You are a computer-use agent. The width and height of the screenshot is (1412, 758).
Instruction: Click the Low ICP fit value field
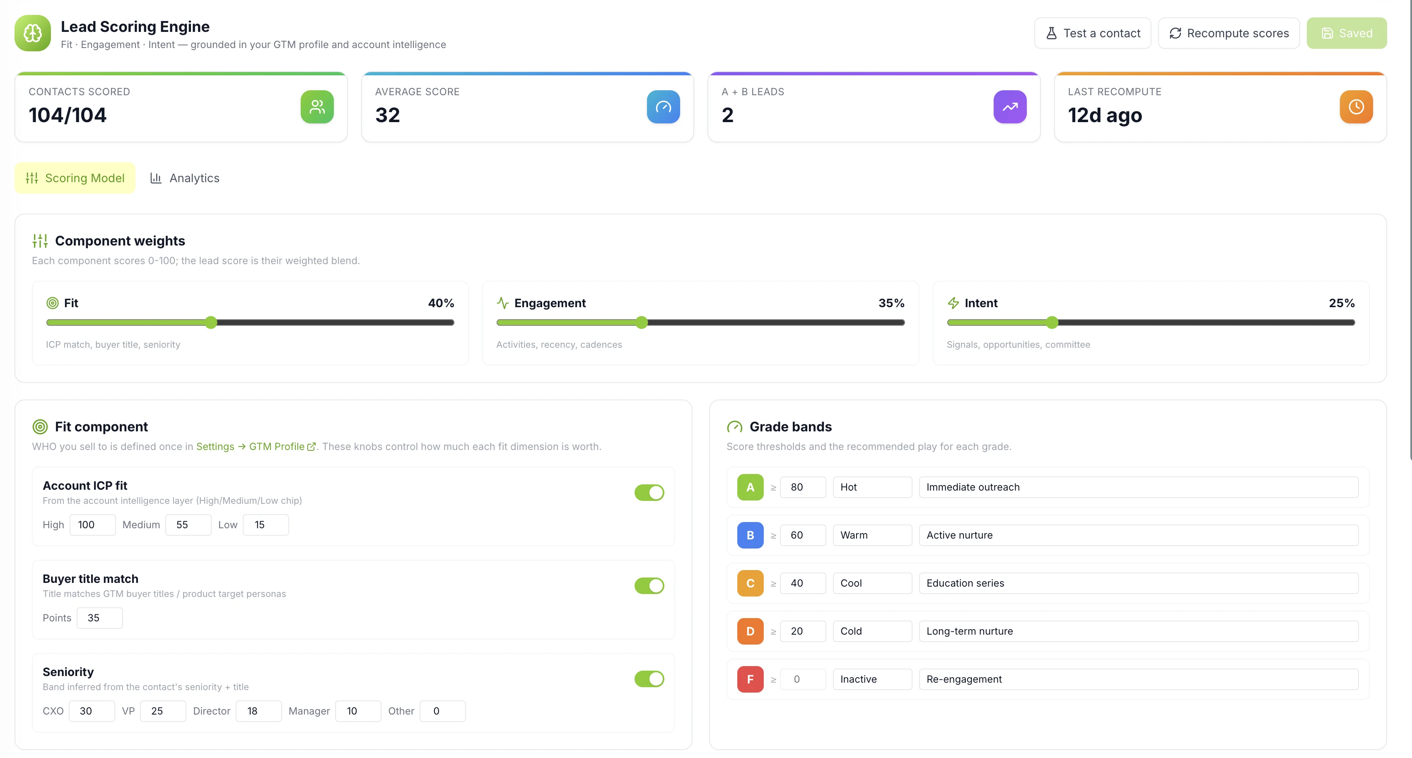pyautogui.click(x=266, y=525)
